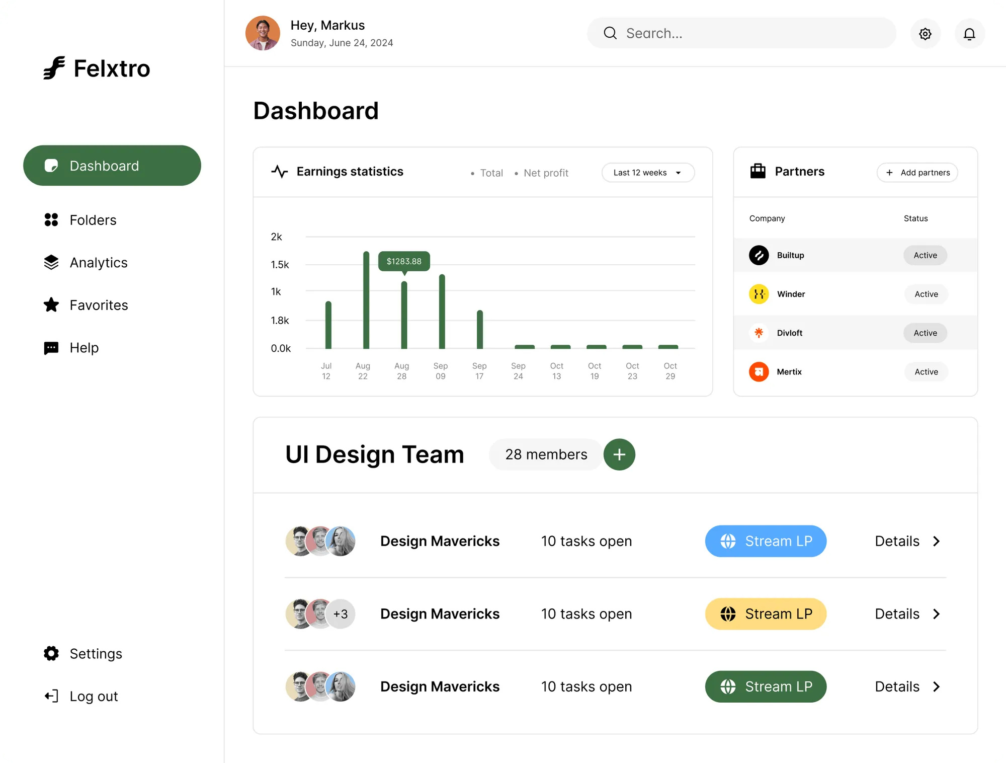Go to Analytics in the sidebar
Image resolution: width=1006 pixels, height=763 pixels.
pyautogui.click(x=99, y=263)
